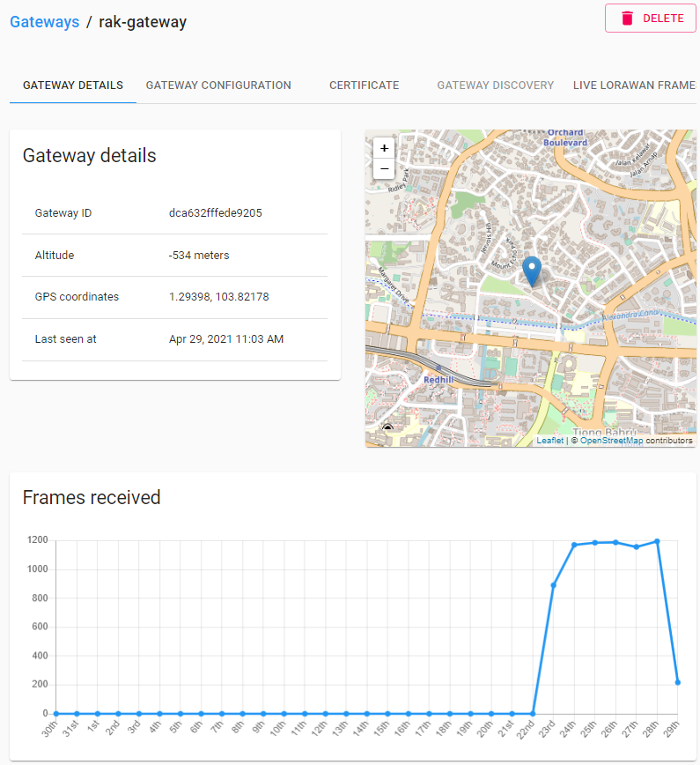Click the Frames received heading
This screenshot has width=700, height=765.
tap(92, 498)
